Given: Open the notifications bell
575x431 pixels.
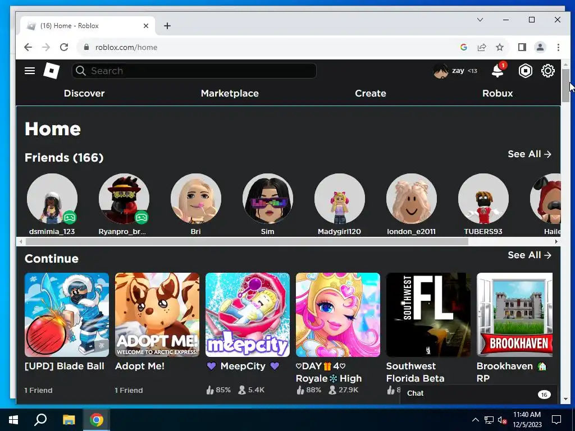Looking at the screenshot, I should (x=498, y=70).
